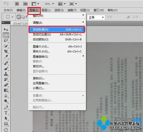Screen dimensions: 143x132
Task: Select the Rectangular Marquee tool
Action: [x=6, y=35]
